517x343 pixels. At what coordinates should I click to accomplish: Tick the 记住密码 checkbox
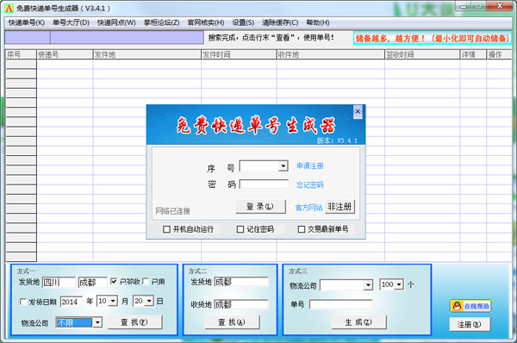(x=240, y=229)
